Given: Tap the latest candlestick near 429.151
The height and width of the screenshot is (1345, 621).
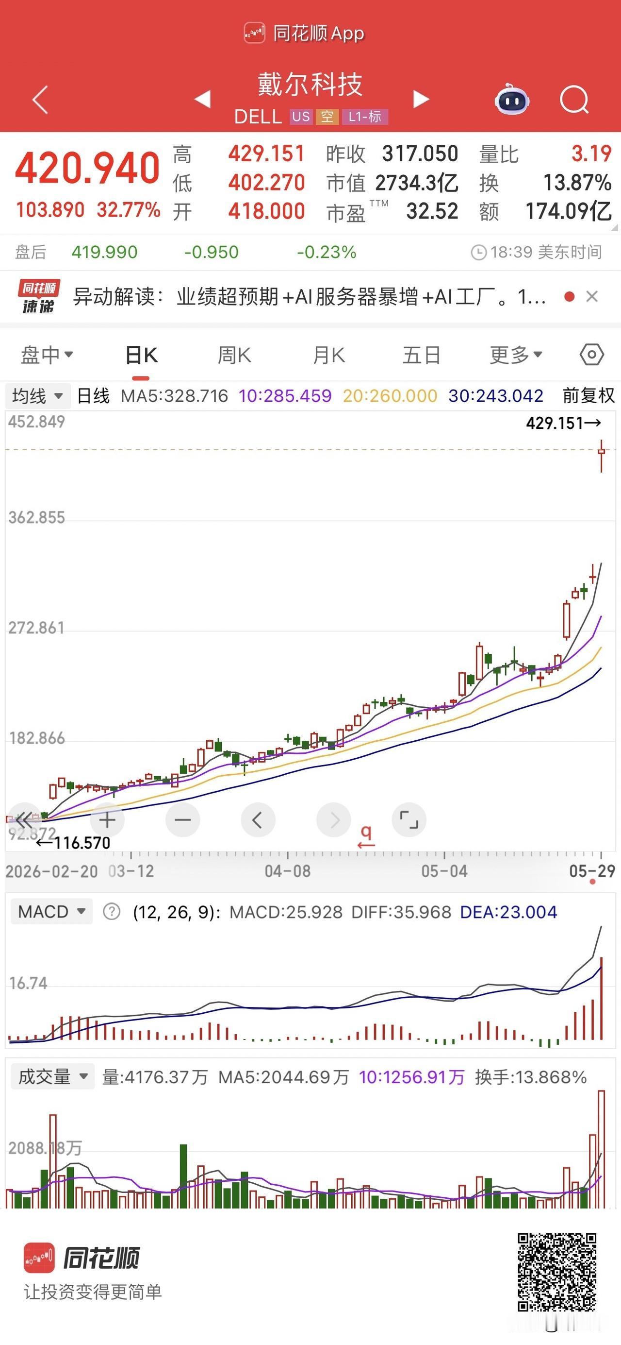Looking at the screenshot, I should pos(602,455).
